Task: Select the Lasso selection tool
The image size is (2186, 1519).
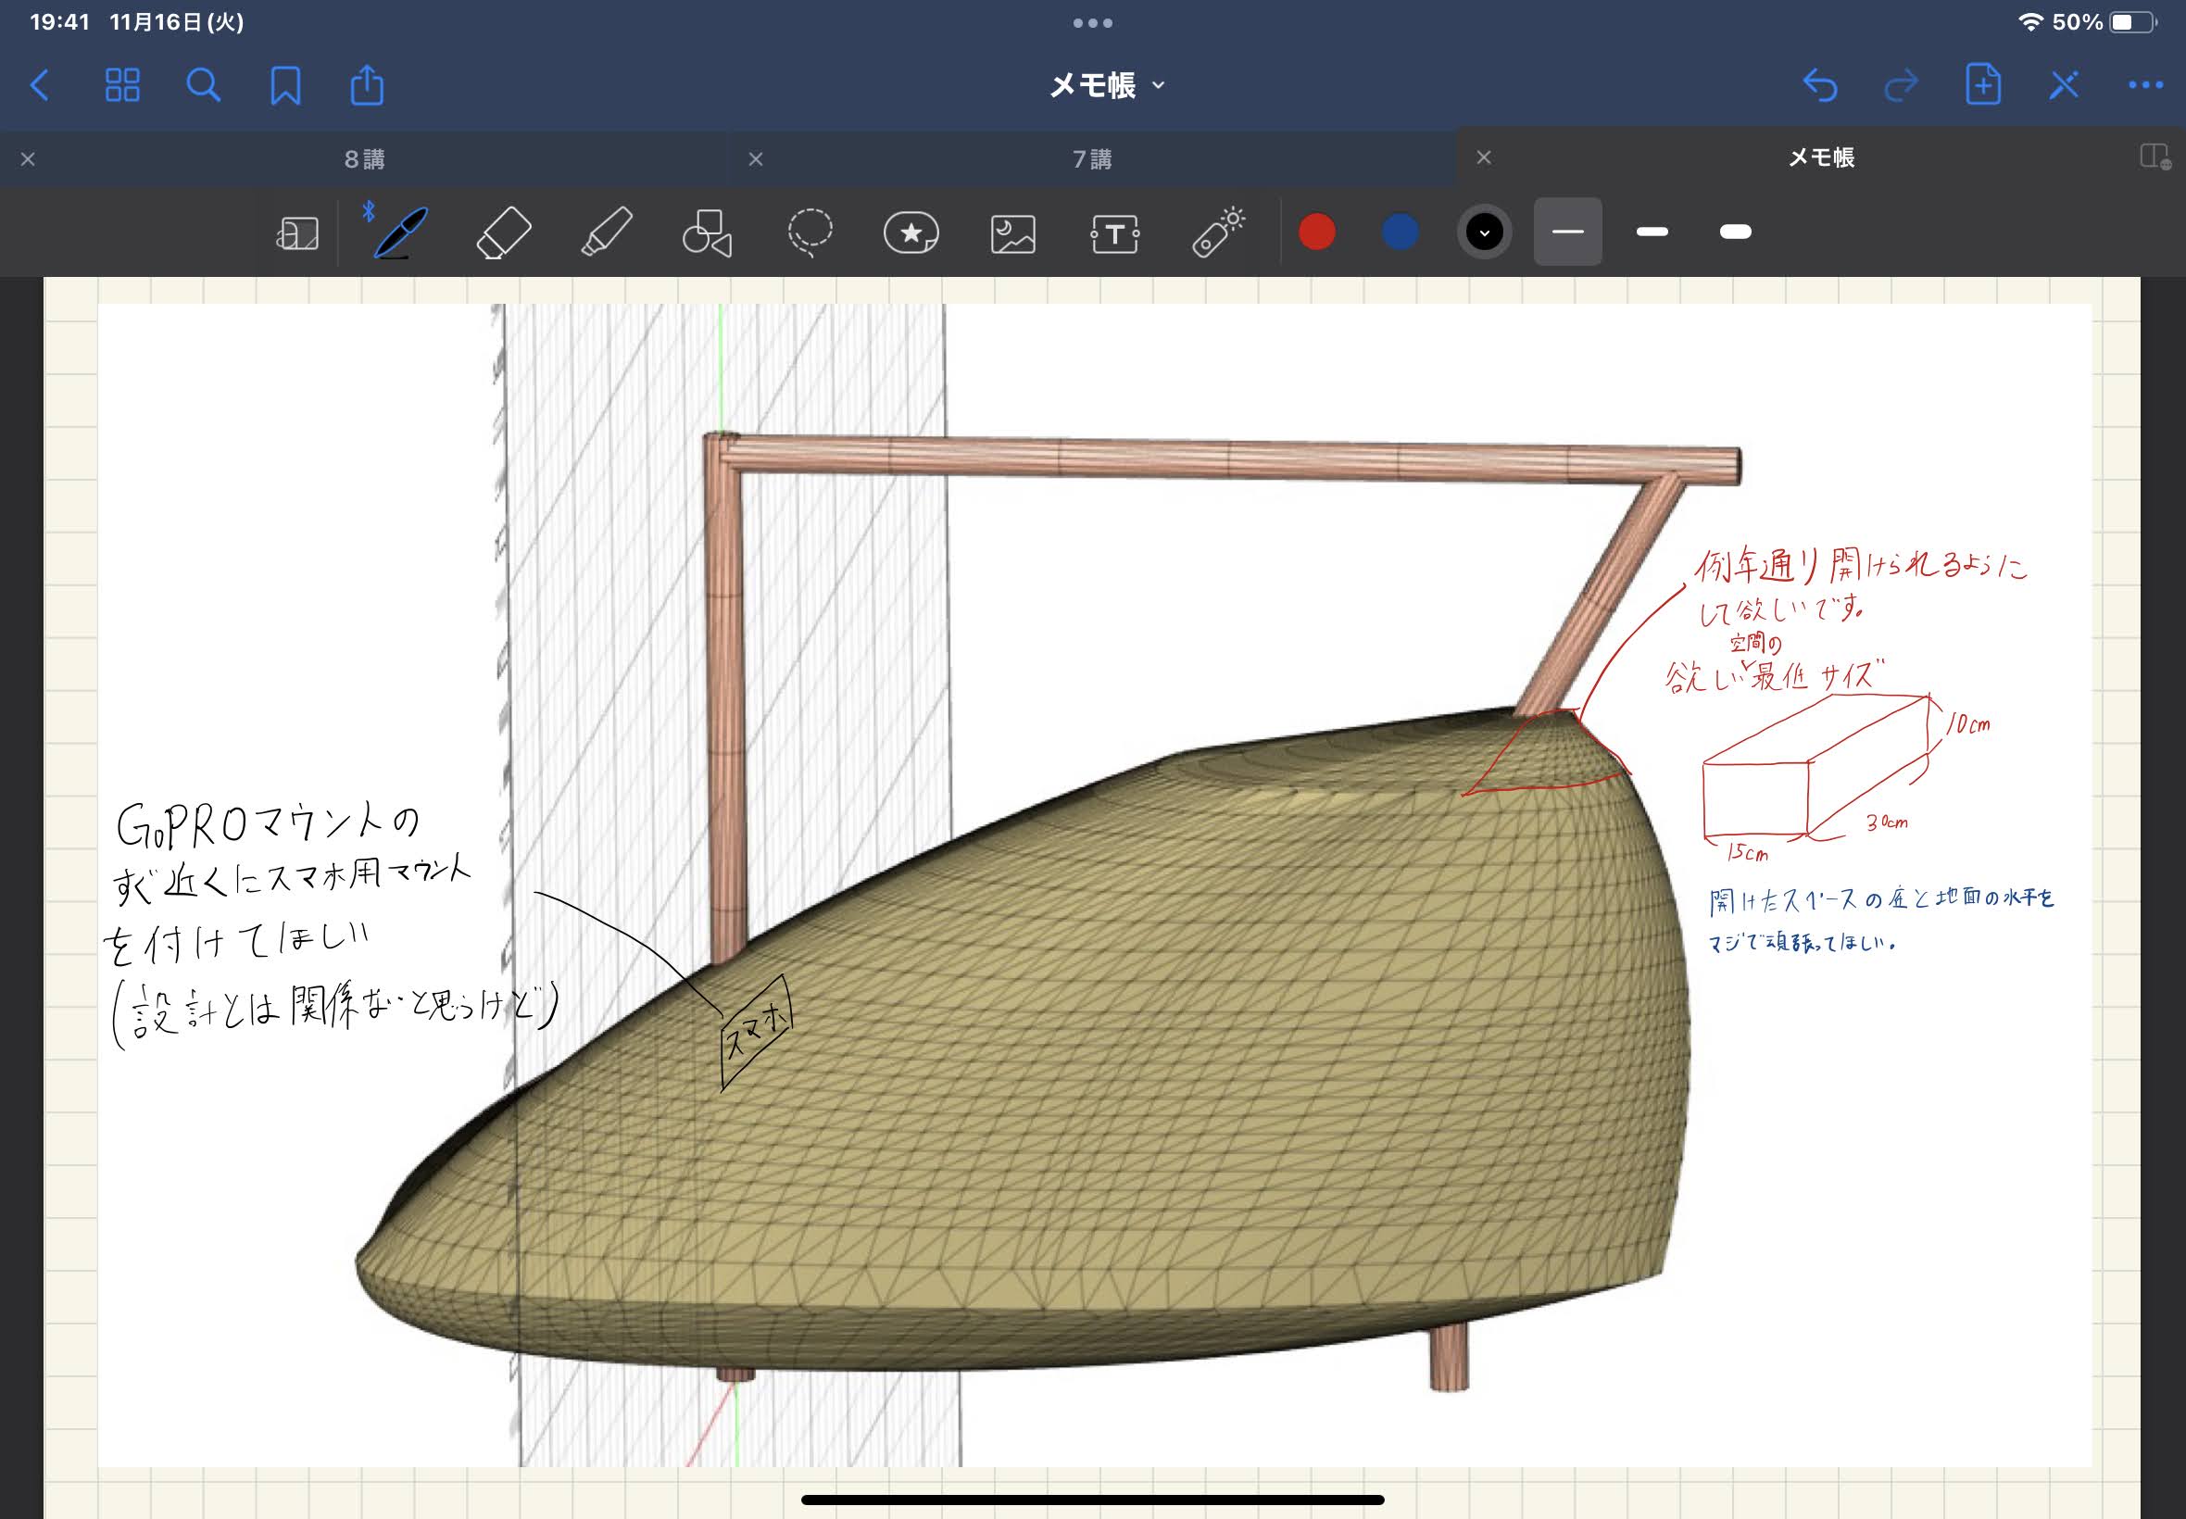Action: [810, 232]
